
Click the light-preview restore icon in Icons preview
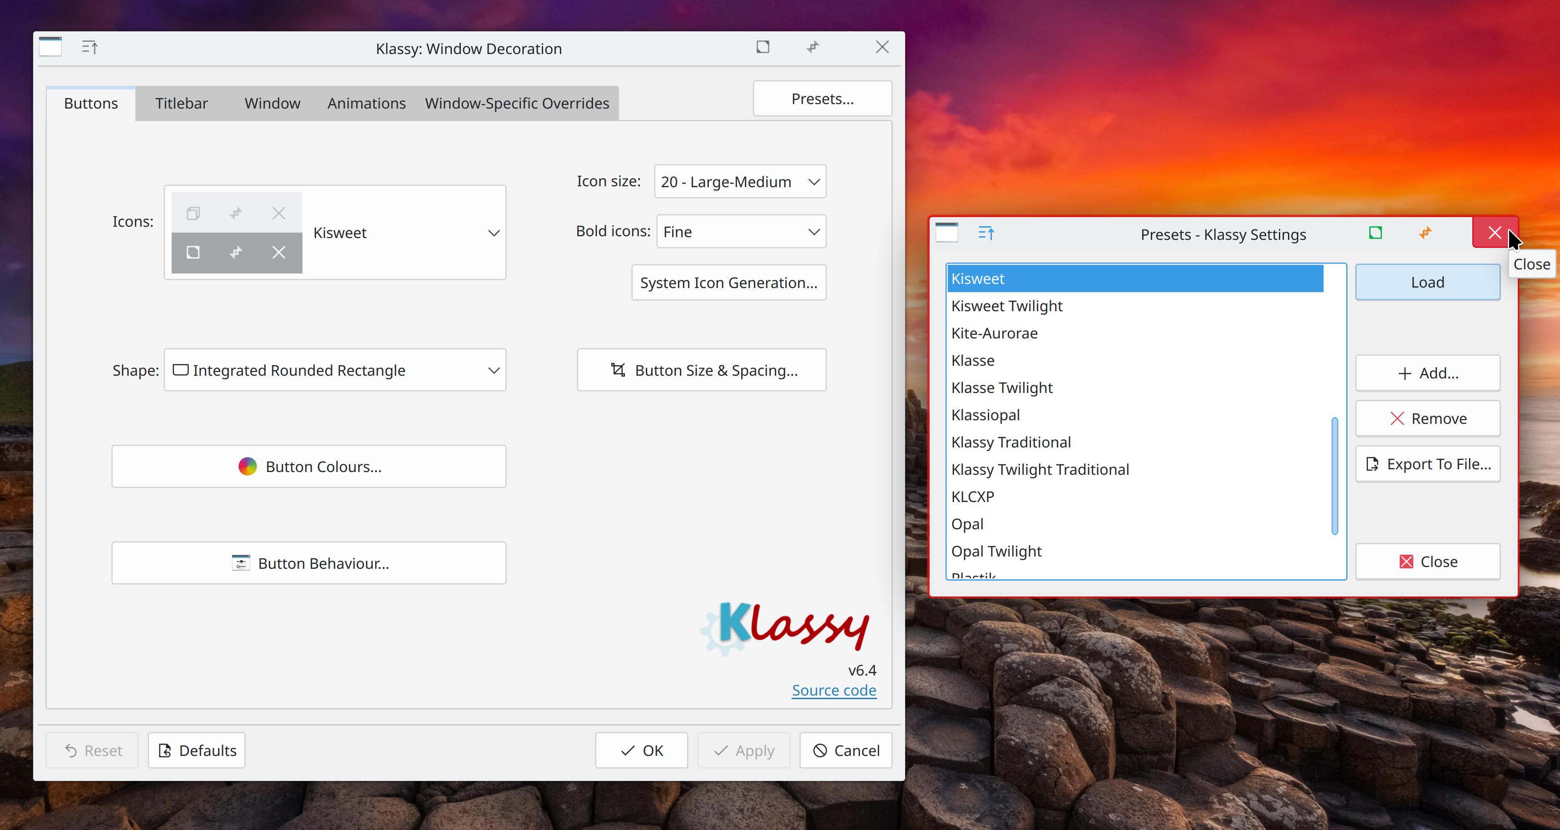(x=193, y=213)
